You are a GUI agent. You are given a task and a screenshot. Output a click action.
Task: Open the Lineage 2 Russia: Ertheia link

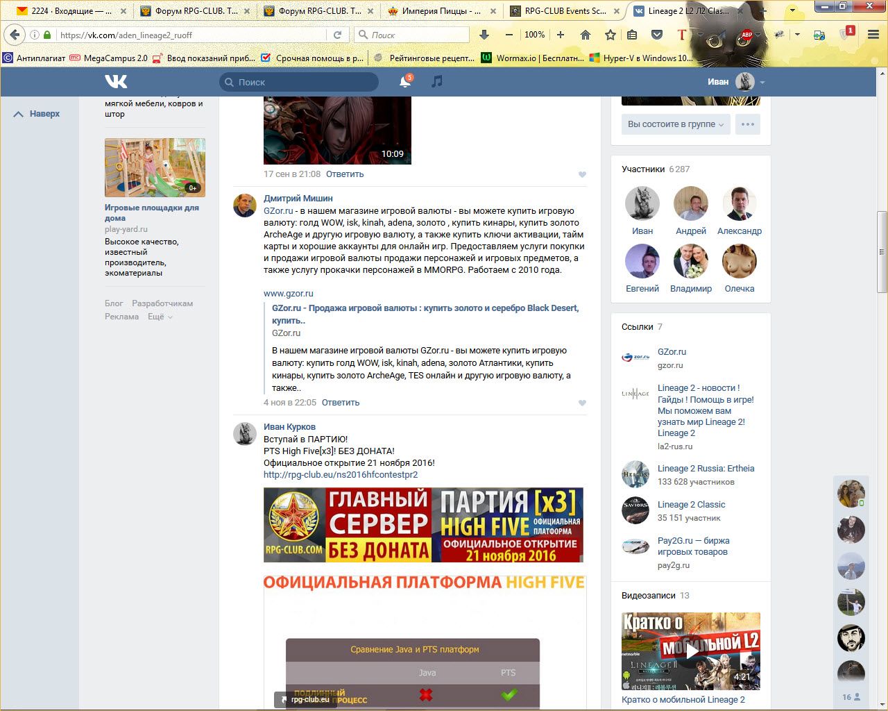tap(706, 469)
